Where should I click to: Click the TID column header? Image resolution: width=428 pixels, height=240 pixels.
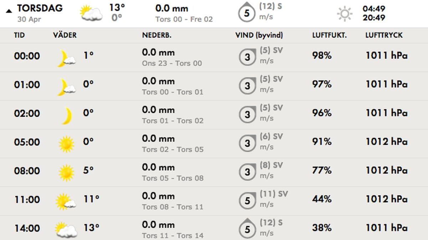[x=19, y=35]
